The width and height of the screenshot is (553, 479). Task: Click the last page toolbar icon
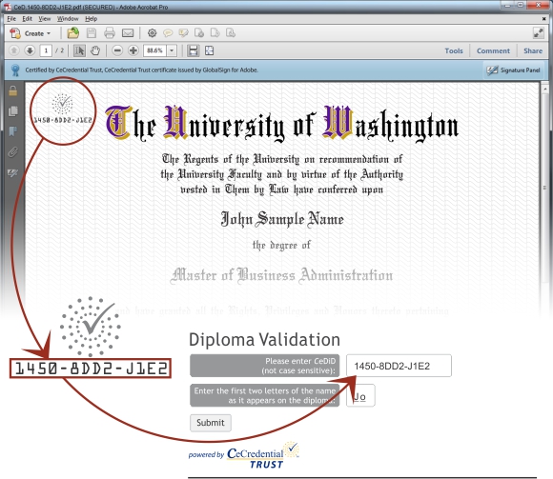[x=231, y=33]
